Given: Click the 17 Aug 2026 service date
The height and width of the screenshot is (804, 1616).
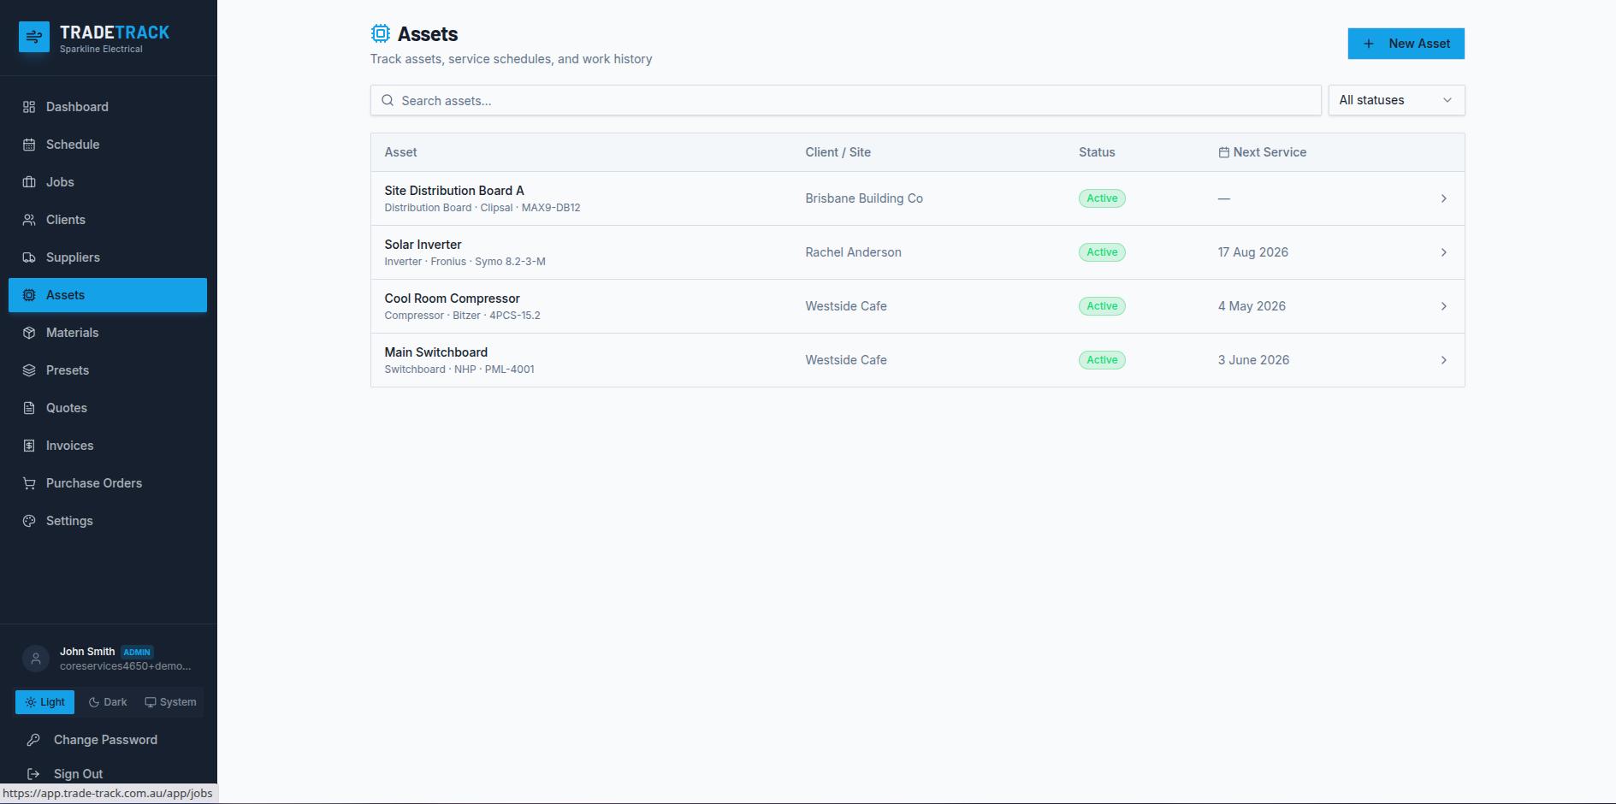Looking at the screenshot, I should point(1252,252).
